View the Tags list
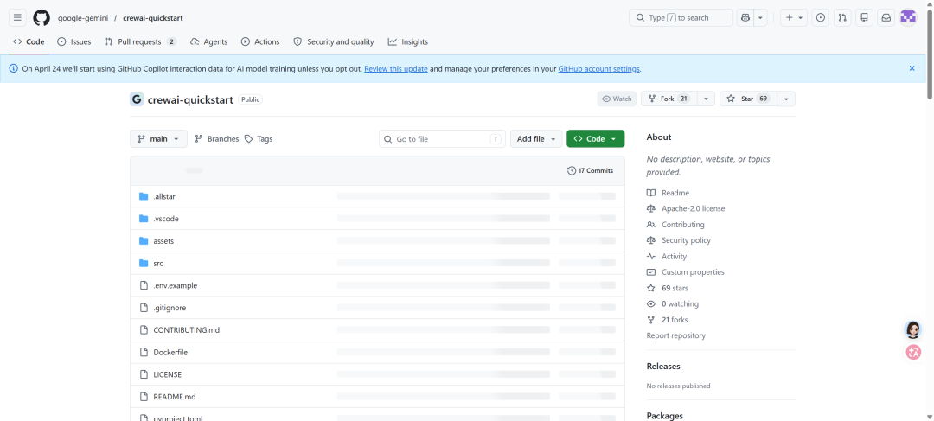This screenshot has width=934, height=421. click(259, 138)
